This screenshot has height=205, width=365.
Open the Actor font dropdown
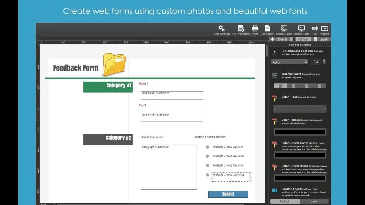(x=289, y=62)
